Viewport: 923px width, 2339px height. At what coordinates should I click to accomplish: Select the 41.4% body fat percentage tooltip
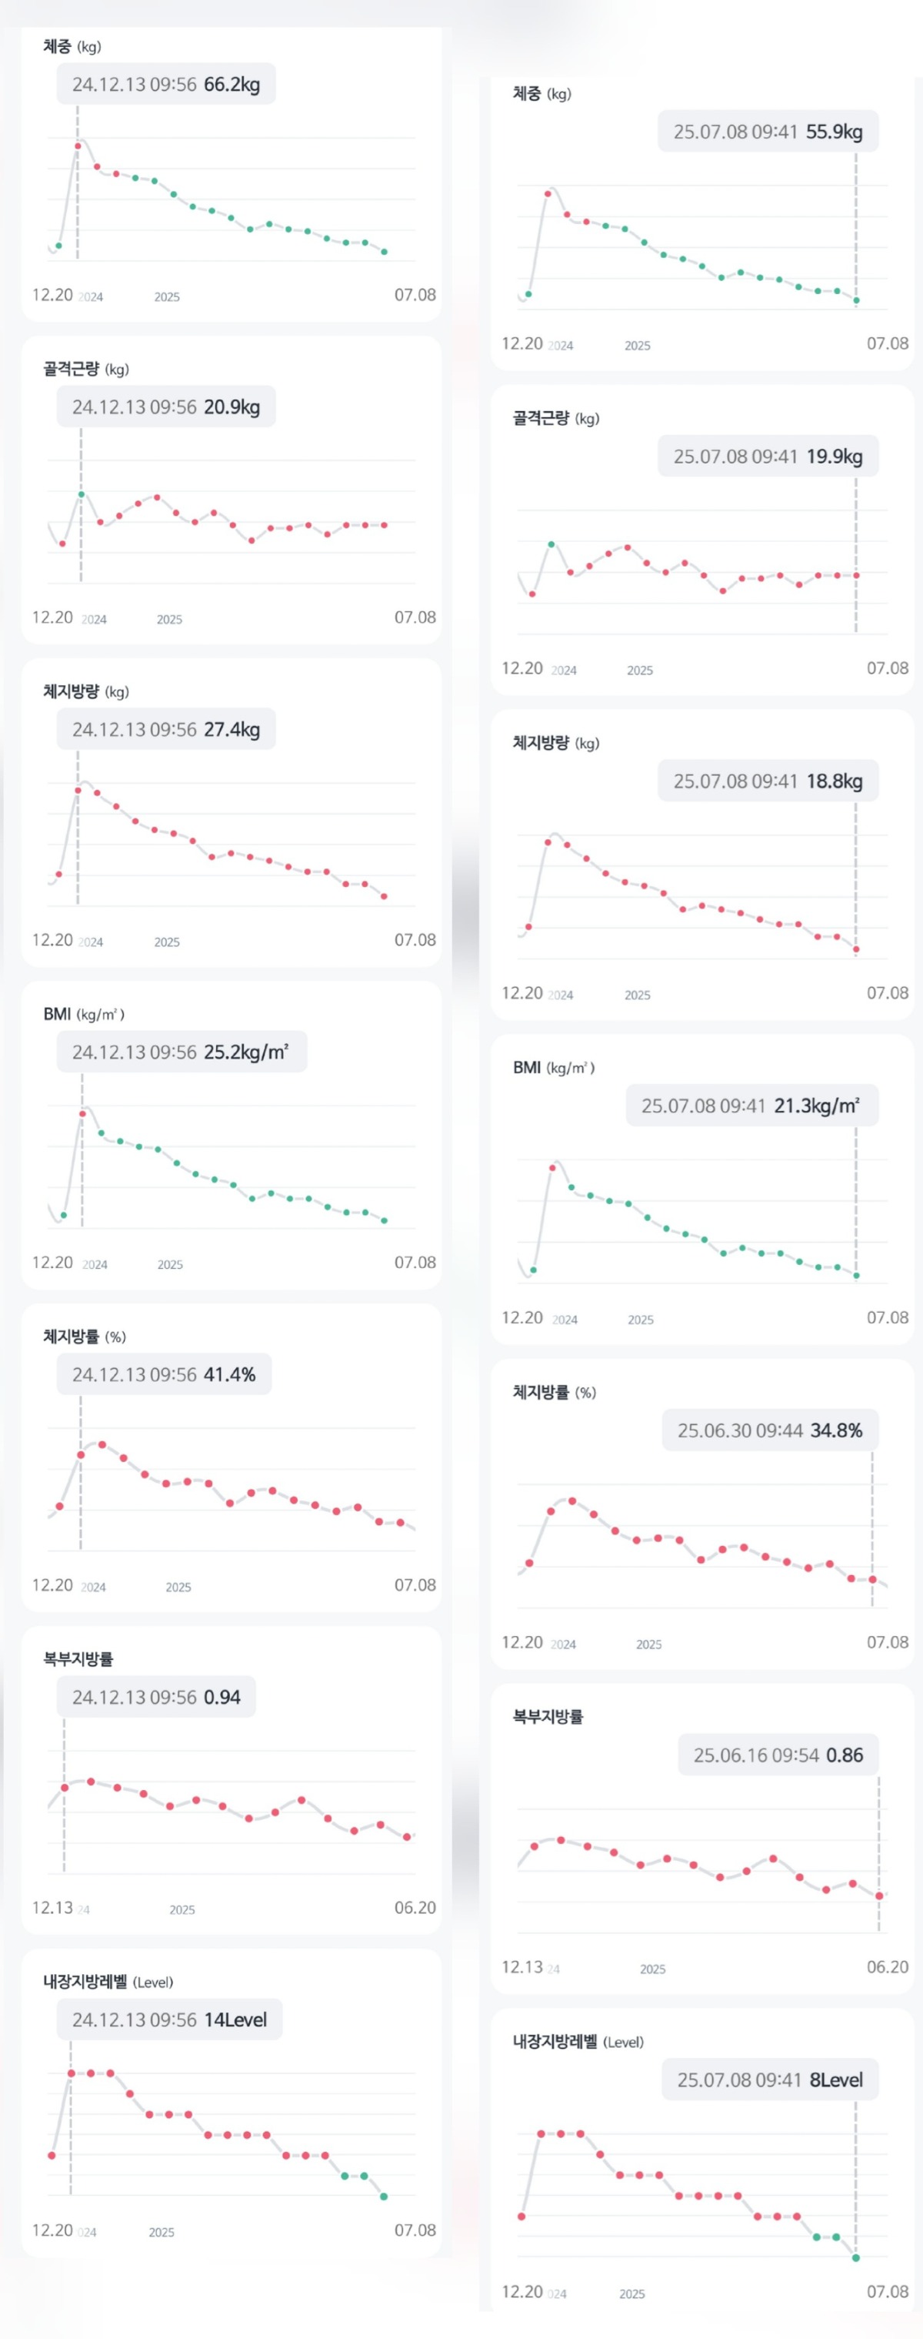(164, 1374)
